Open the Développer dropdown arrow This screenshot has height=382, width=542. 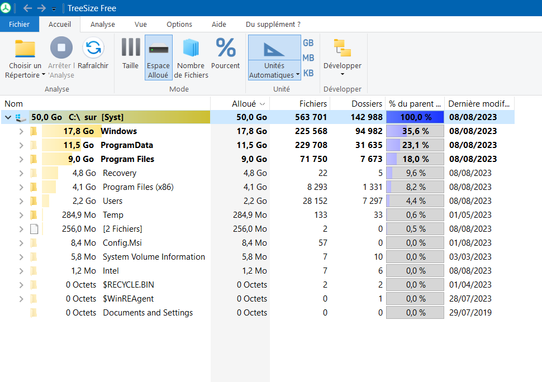(x=343, y=74)
